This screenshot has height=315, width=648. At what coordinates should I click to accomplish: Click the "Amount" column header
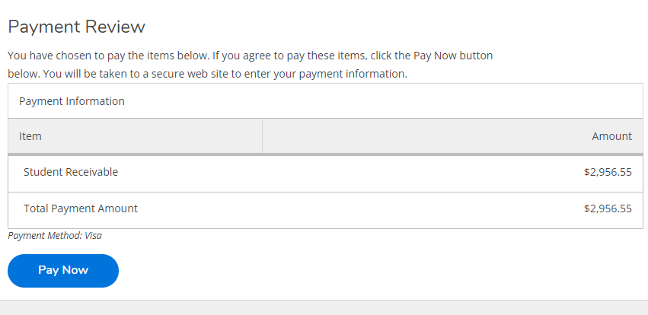pyautogui.click(x=611, y=136)
